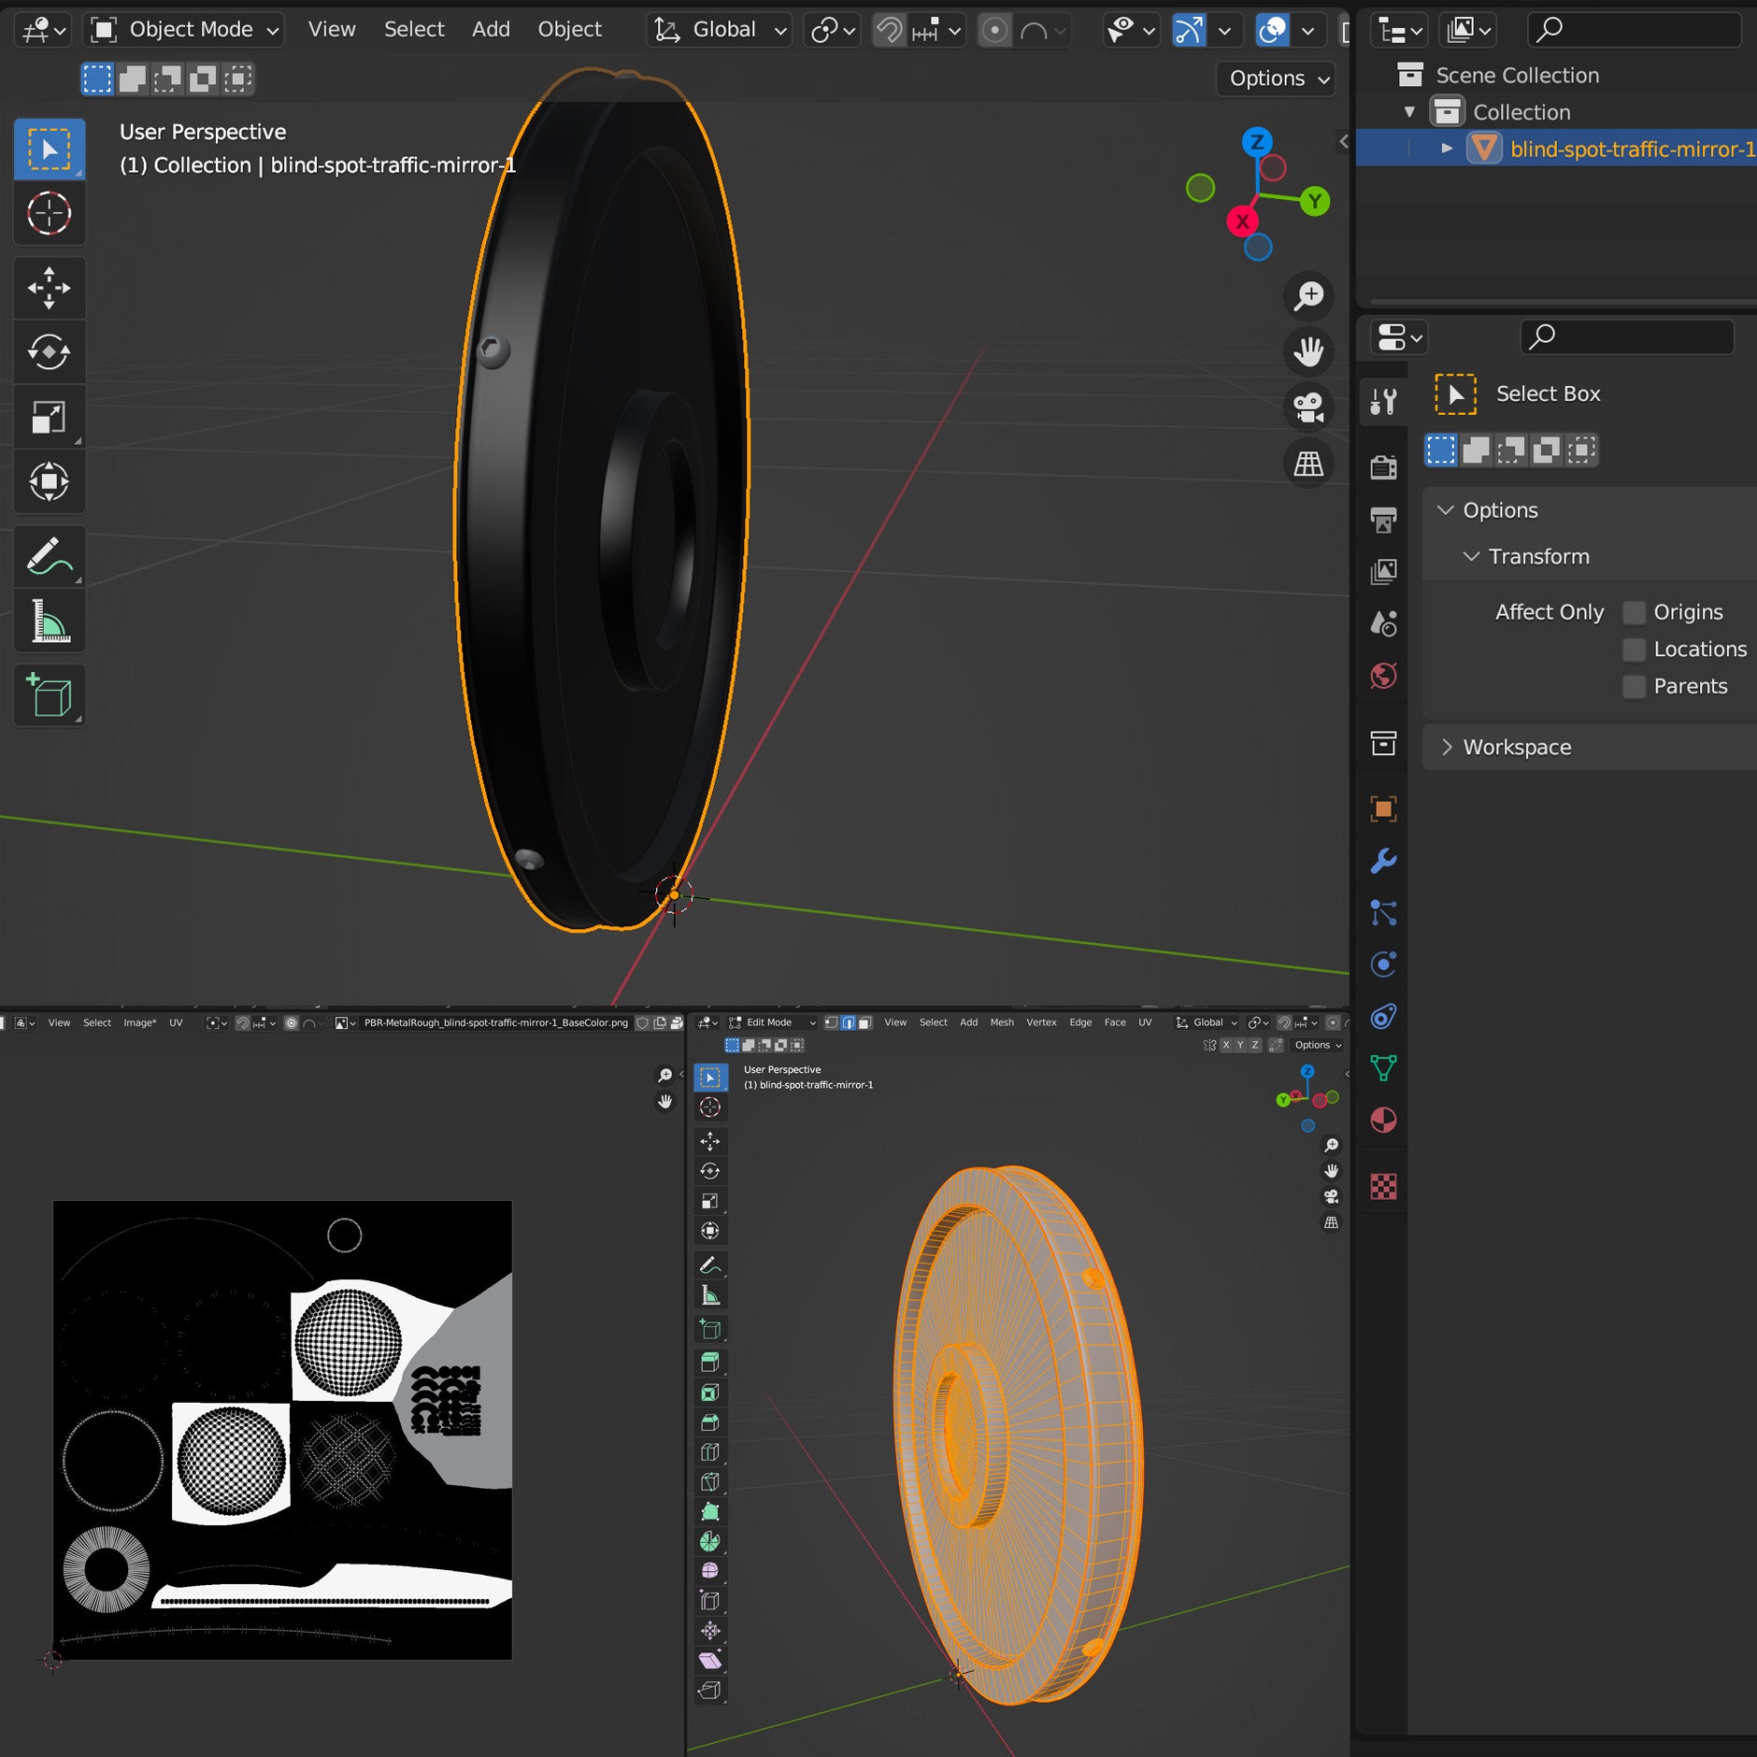Open the Edit Mode dropdown in lower viewport
The width and height of the screenshot is (1757, 1757).
(772, 1022)
